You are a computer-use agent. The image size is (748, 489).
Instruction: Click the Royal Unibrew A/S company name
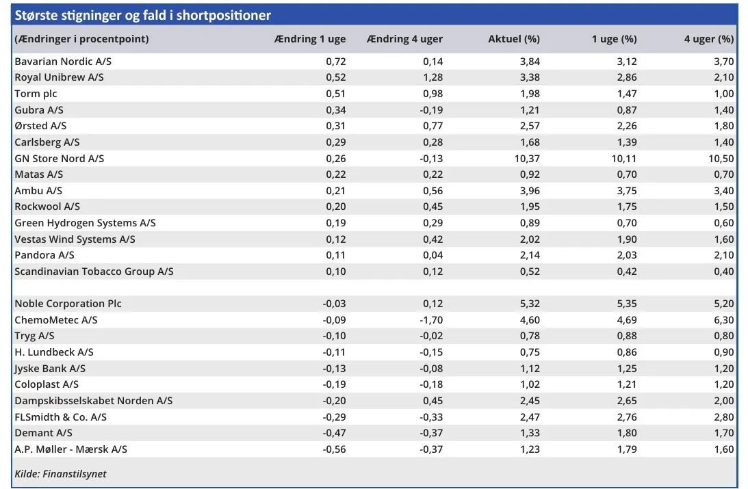(59, 77)
